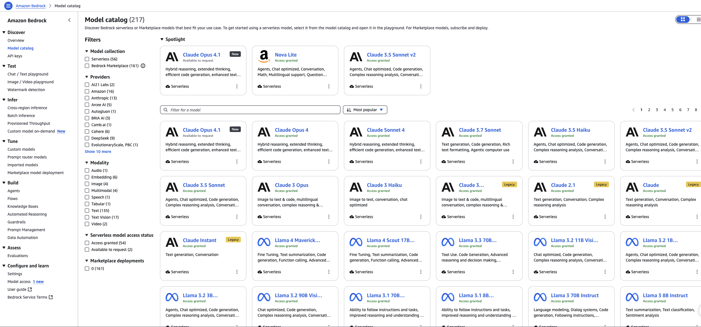Click the Anthropic logo on Claude 3.7 Sonnet card
This screenshot has width=701, height=327.
tap(448, 132)
